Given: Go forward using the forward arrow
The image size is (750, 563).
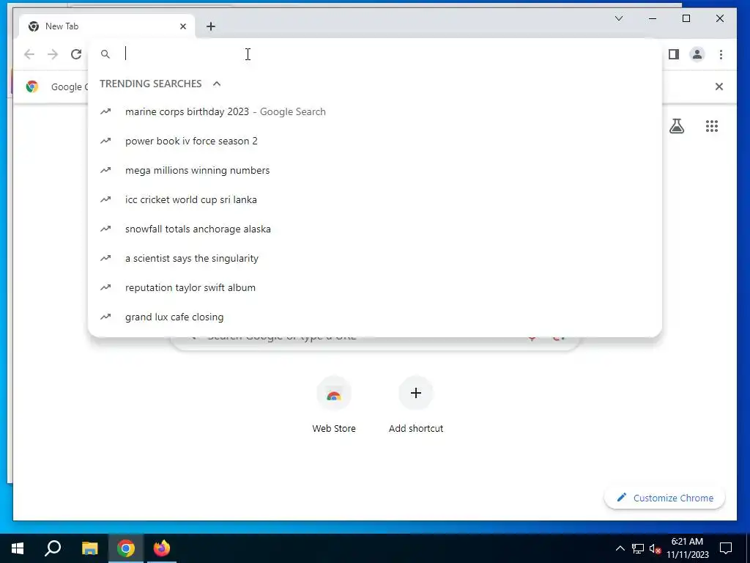Looking at the screenshot, I should [x=53, y=54].
